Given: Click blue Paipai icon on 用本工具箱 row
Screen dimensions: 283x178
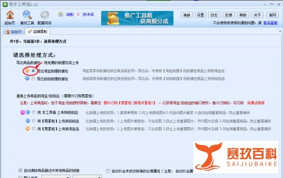Looking at the screenshot, I should coord(28,112).
